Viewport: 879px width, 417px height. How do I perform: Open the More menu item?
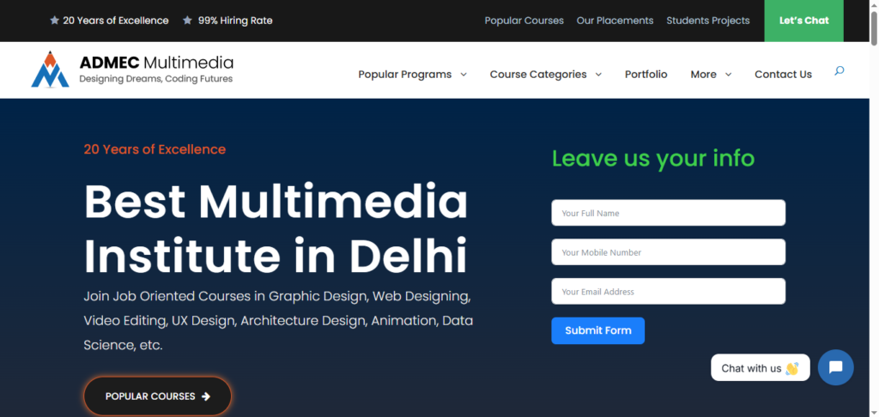pos(704,75)
